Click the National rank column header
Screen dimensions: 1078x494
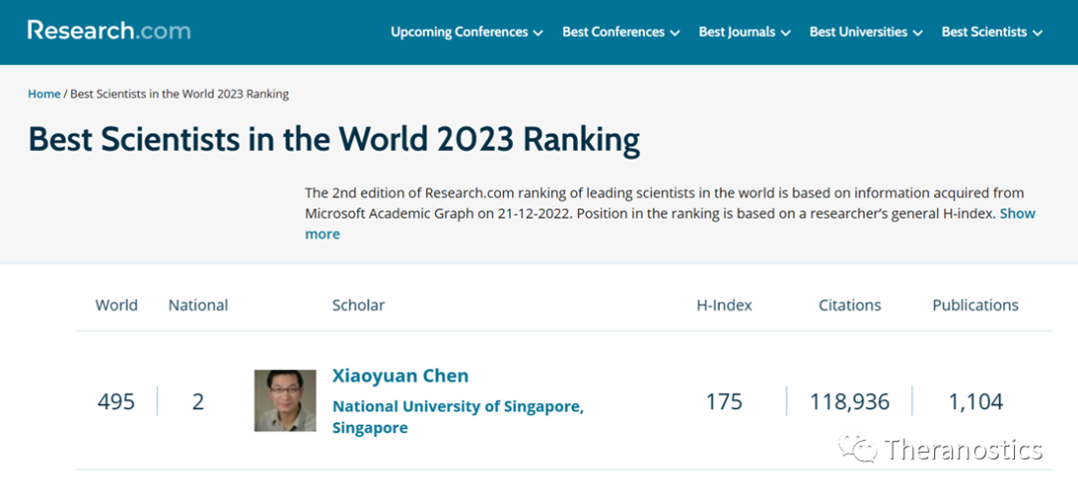coord(198,305)
